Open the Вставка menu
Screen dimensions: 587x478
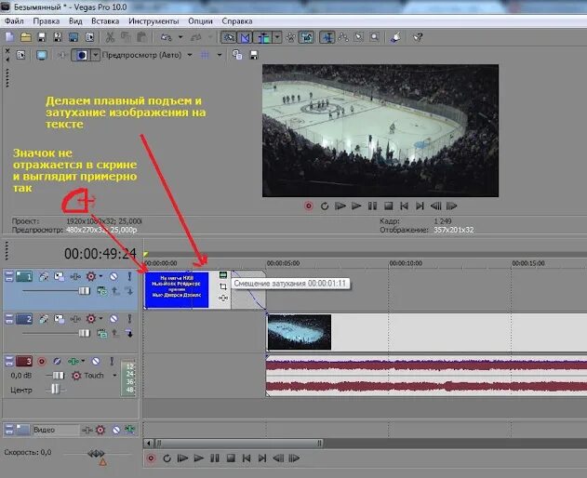[x=105, y=21]
